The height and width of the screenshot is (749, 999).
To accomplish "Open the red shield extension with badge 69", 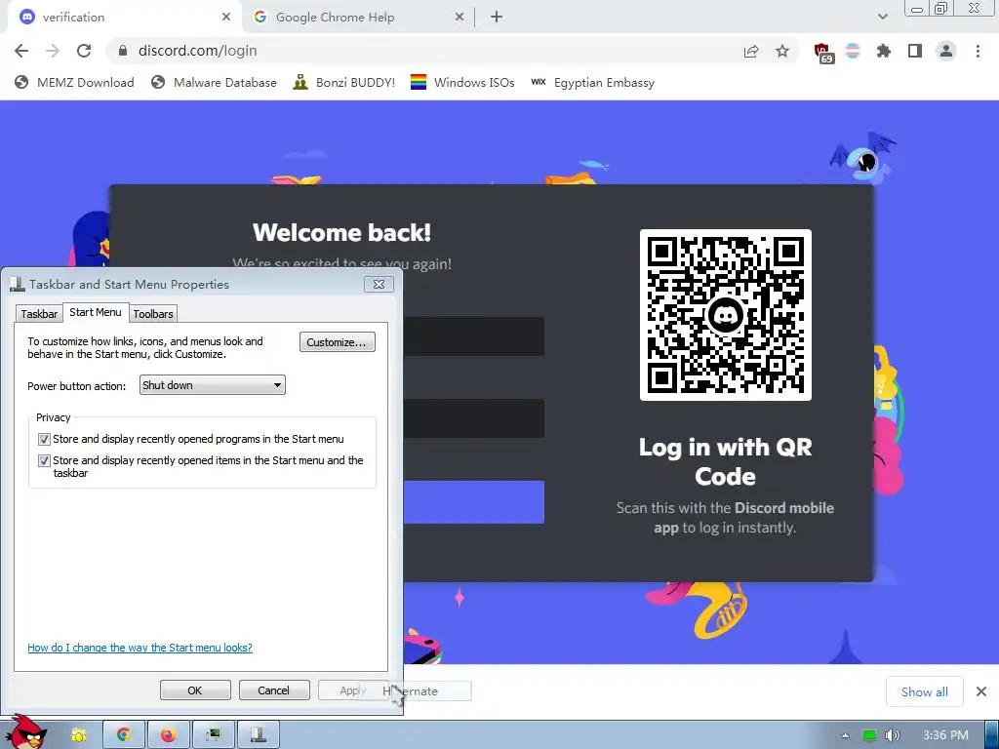I will (823, 53).
